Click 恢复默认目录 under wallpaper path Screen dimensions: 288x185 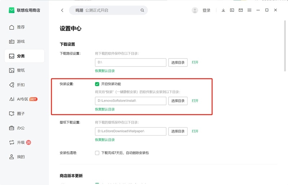tap(105, 140)
